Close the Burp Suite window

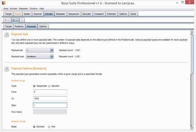[x=190, y=2]
